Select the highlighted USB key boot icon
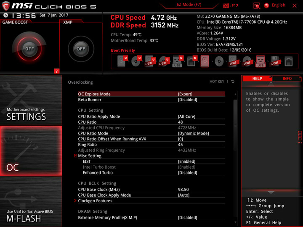This screenshot has height=227, width=303. coord(260,61)
